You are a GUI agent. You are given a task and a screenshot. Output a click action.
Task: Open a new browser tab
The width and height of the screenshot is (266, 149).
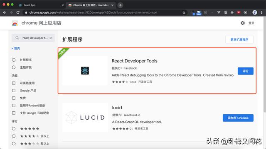[x=120, y=5]
